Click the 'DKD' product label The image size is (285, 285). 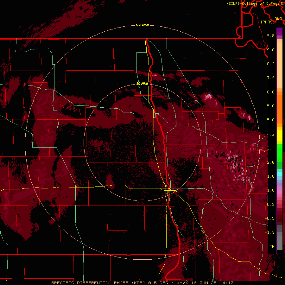[x=278, y=19]
